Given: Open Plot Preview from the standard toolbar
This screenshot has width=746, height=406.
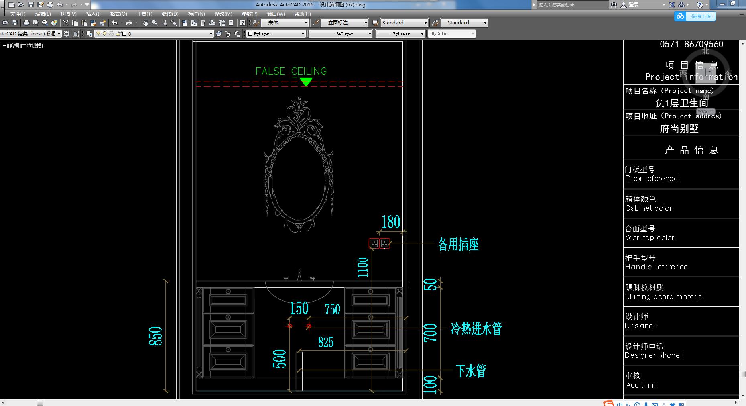Looking at the screenshot, I should [36, 23].
